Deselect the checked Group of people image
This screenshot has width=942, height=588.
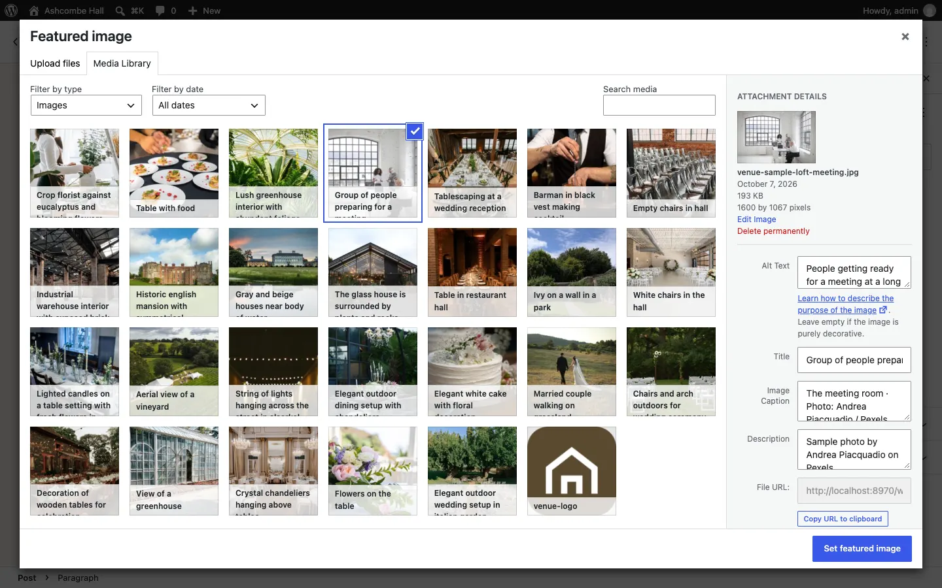415,131
